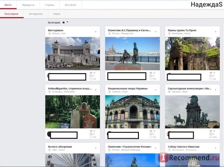Open the Kyiv opera house photo
The height and width of the screenshot is (167, 224).
(x=133, y=112)
